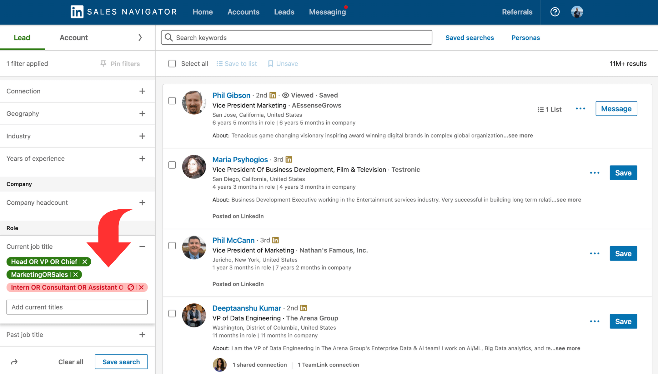Viewport: 658px width, 374px height.
Task: Collapse the Current job title filter
Action: [142, 247]
